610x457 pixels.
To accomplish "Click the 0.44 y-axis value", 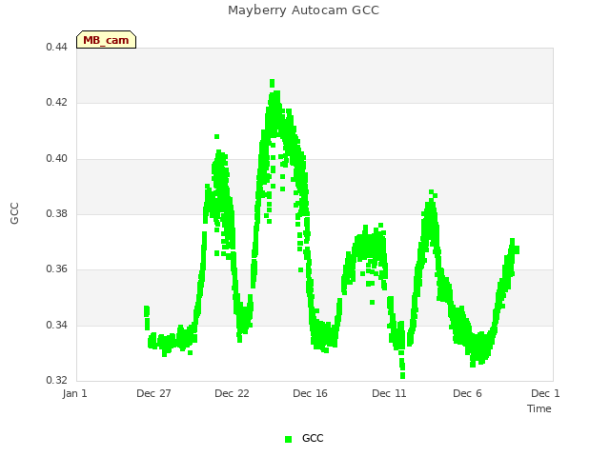I will point(56,47).
